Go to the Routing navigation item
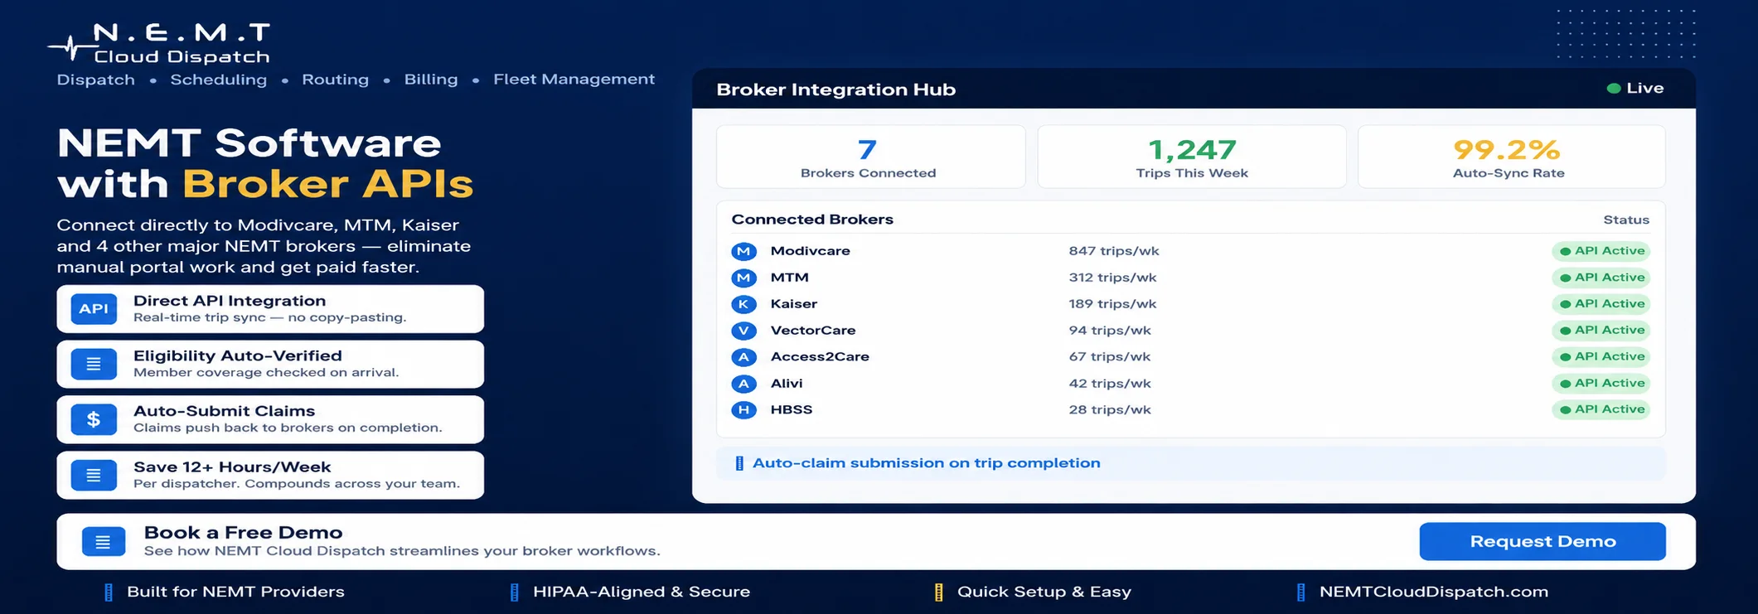The height and width of the screenshot is (614, 1758). click(x=336, y=80)
